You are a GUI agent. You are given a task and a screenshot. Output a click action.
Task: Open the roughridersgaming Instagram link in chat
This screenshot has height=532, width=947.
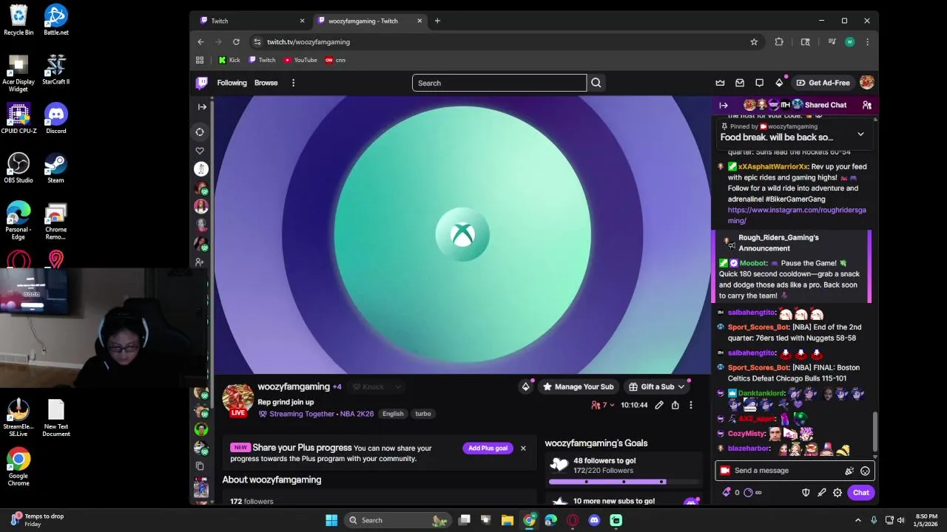click(797, 215)
